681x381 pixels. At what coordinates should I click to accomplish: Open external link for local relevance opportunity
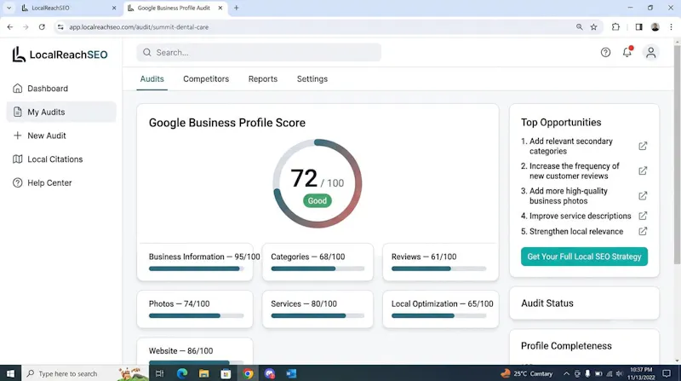pos(643,231)
